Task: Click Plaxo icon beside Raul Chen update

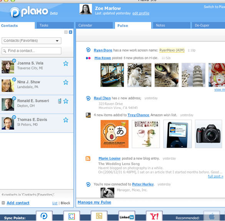Action: [x=88, y=98]
